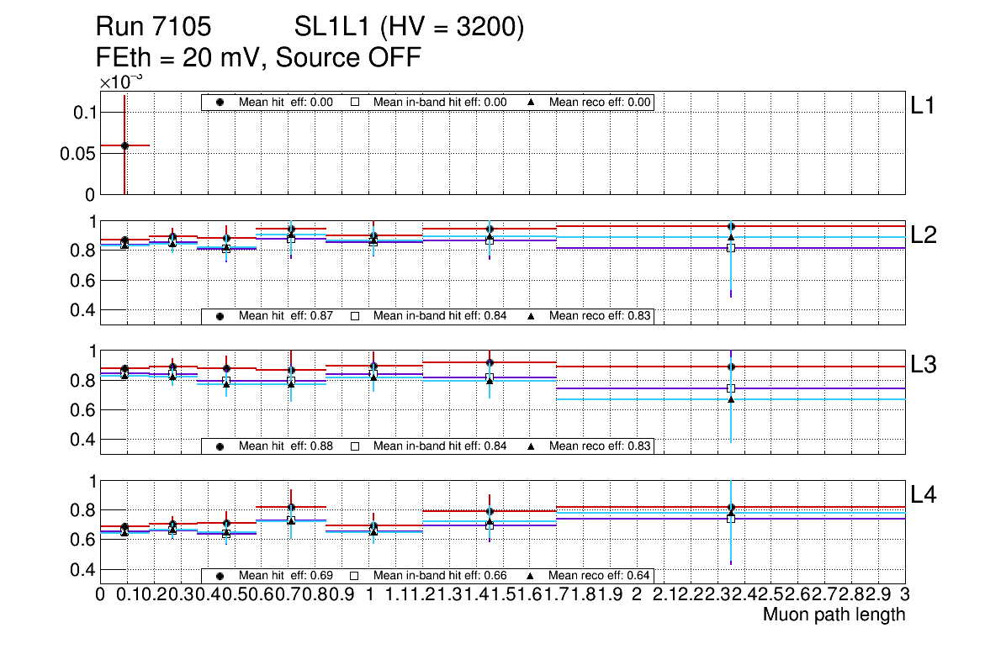Click the triangle marker in L4 legend
This screenshot has height=649, width=1006.
coord(531,576)
